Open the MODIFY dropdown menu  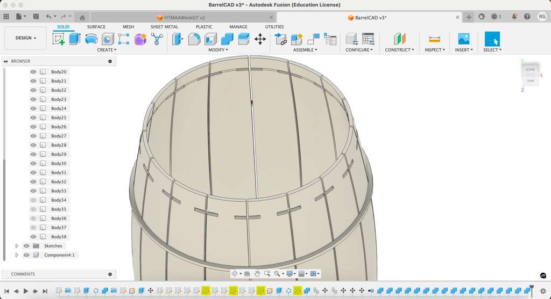point(218,50)
